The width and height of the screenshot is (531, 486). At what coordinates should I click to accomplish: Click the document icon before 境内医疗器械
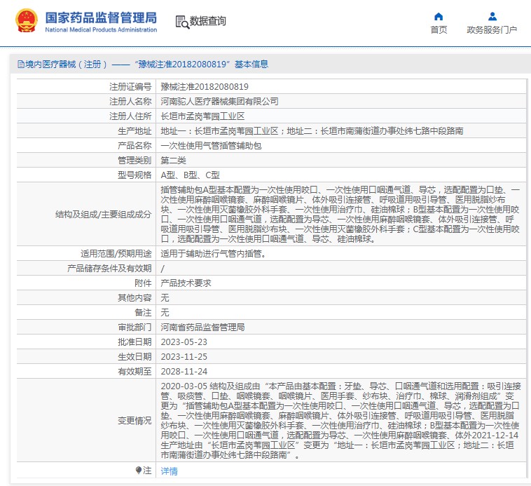coord(20,65)
